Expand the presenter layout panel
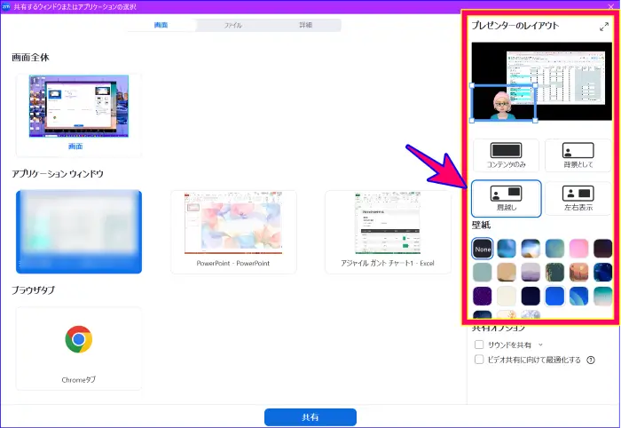 (604, 27)
